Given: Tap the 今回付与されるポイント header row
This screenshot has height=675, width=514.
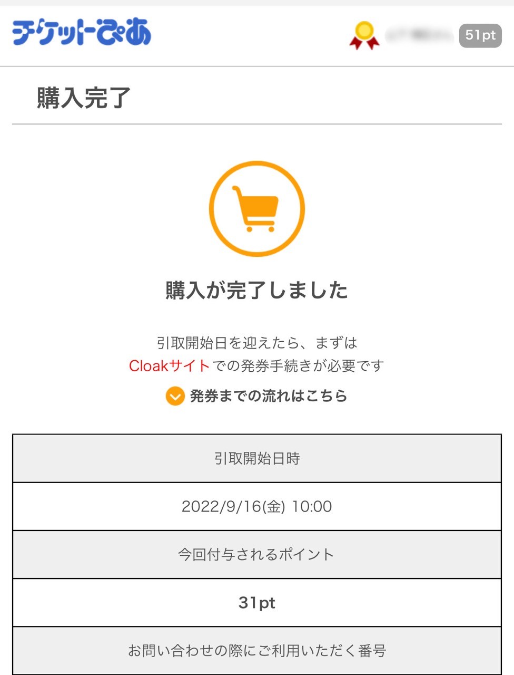Looking at the screenshot, I should coord(257,554).
